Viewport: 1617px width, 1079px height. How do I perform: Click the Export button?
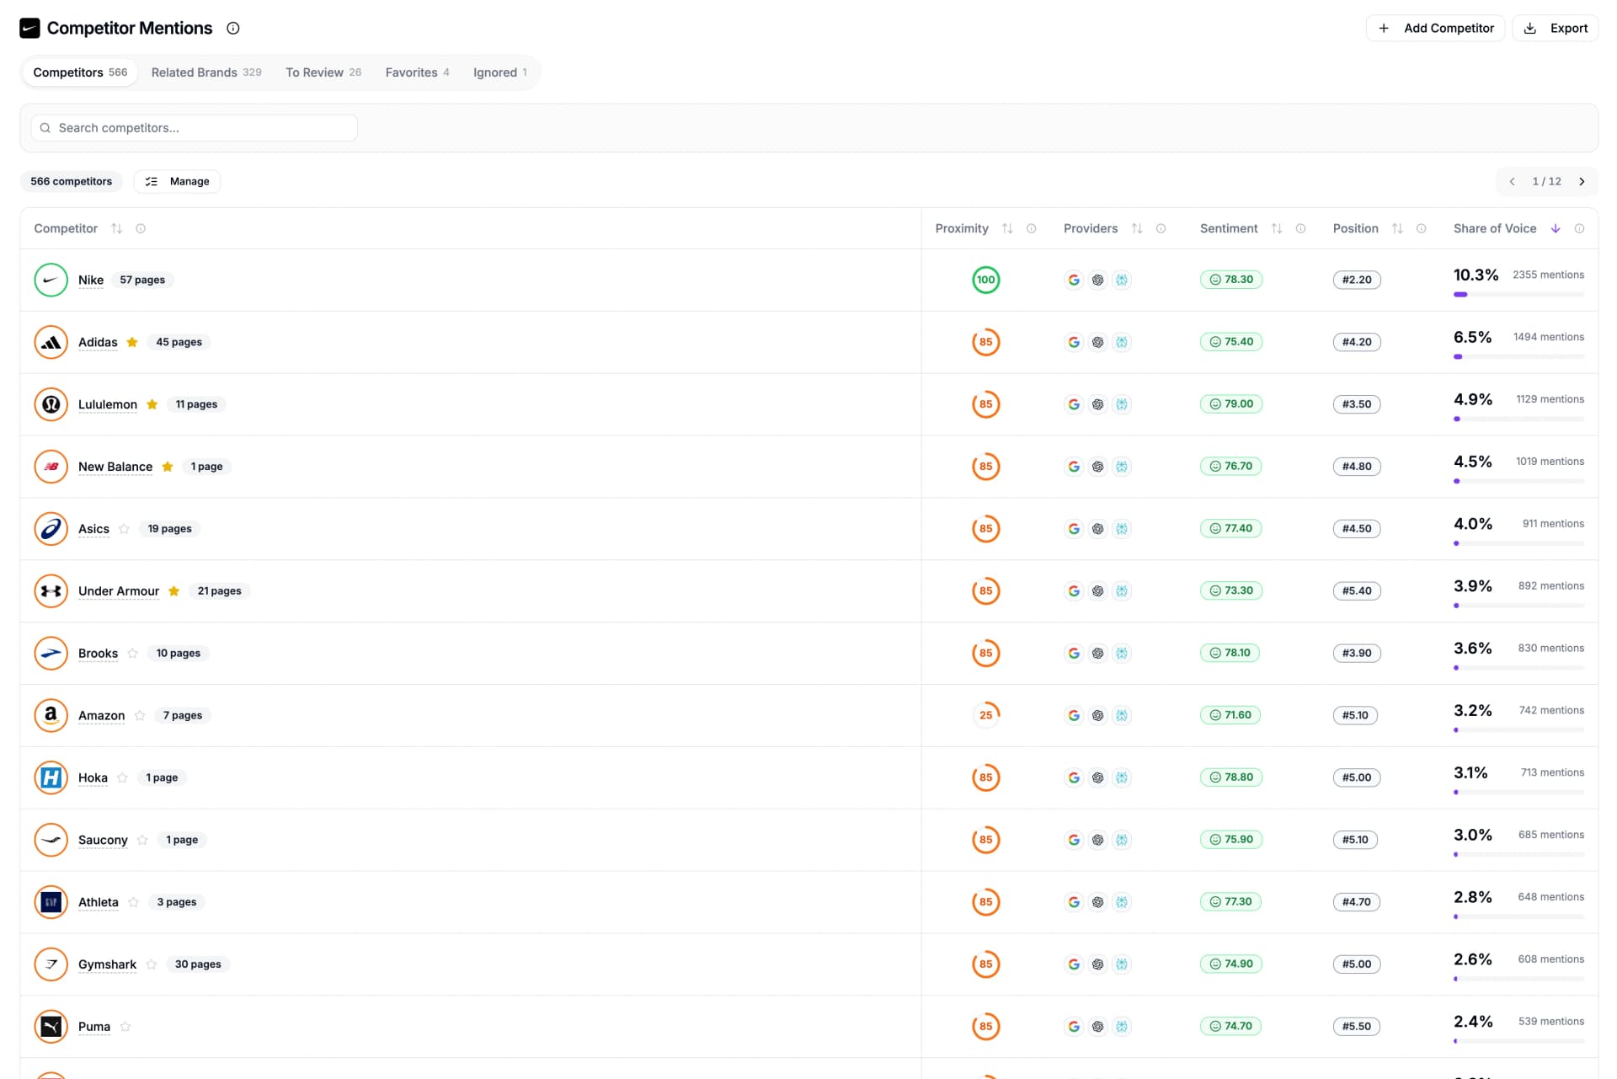tap(1556, 28)
